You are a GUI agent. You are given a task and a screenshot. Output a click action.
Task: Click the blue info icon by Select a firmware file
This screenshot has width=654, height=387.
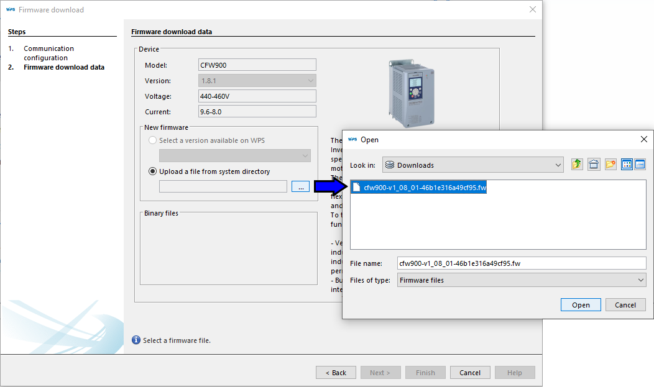tap(136, 340)
